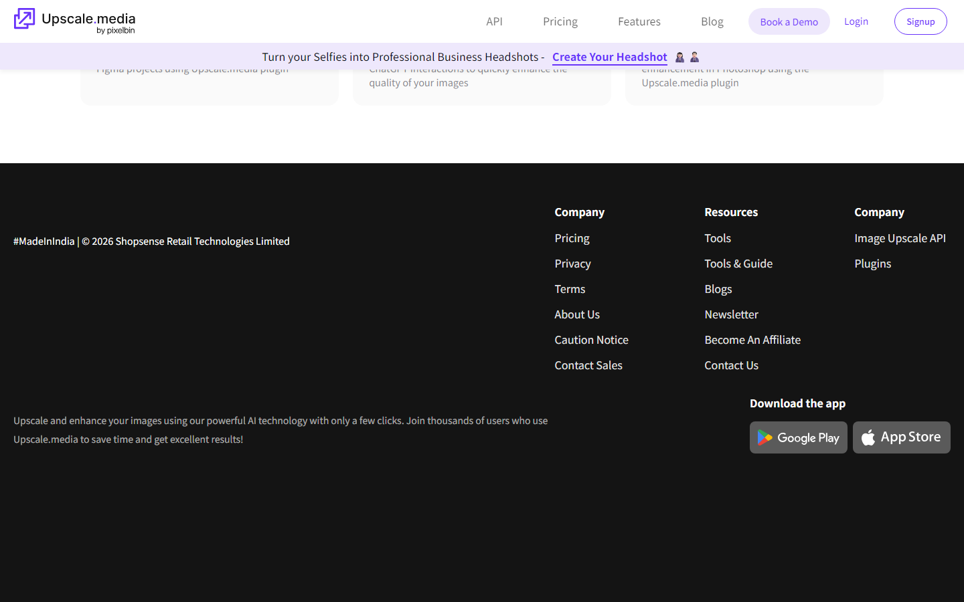Open the Pricing item in top navigation
This screenshot has height=602, width=964.
click(x=560, y=21)
